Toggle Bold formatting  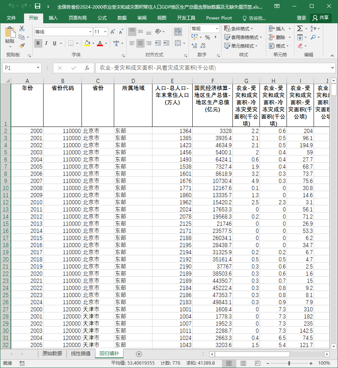tap(38, 43)
